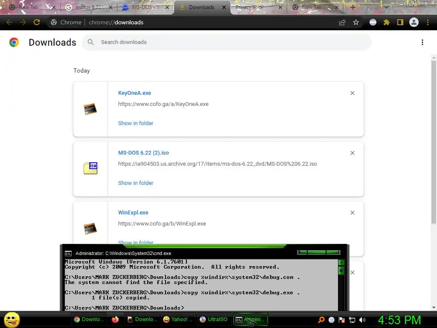
Task: Show MS-DOS 6.22 (2).iso in folder
Action: tap(136, 183)
